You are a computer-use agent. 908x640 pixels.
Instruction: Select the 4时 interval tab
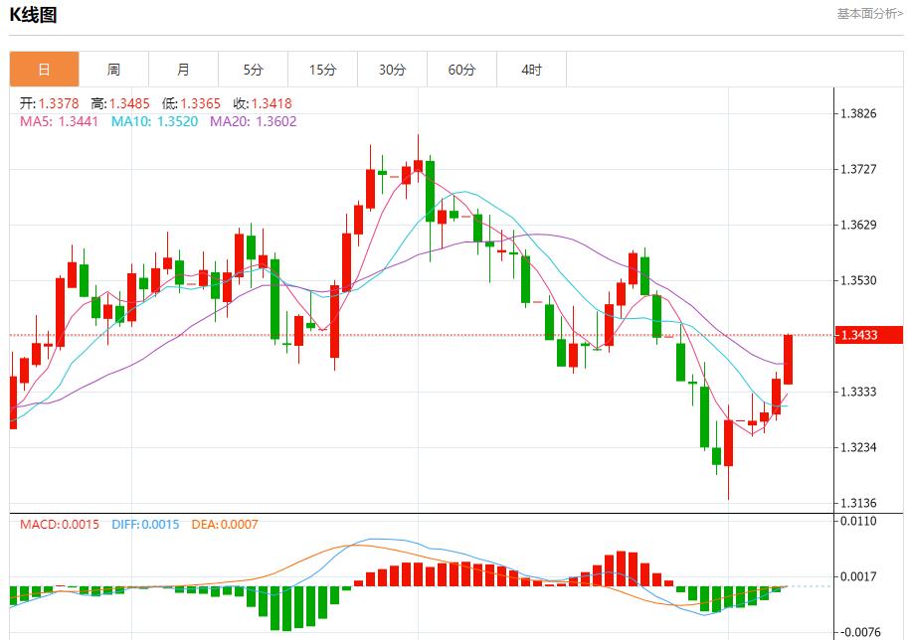531,70
